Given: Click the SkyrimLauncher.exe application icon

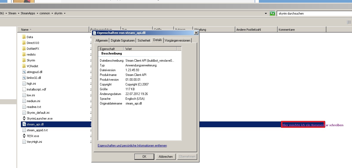Looking at the screenshot, I should pos(24,118).
